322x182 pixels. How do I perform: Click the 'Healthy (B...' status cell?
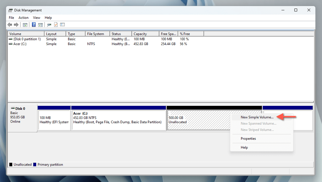click(121, 44)
